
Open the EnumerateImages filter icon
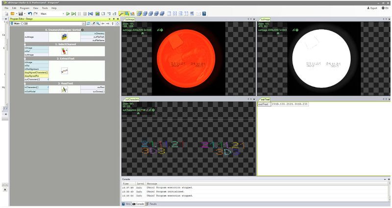[x=64, y=37]
